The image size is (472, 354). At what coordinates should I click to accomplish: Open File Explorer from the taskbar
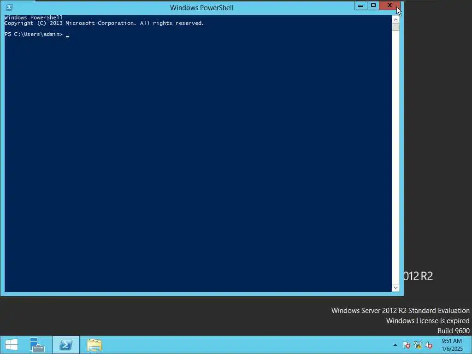pyautogui.click(x=94, y=345)
